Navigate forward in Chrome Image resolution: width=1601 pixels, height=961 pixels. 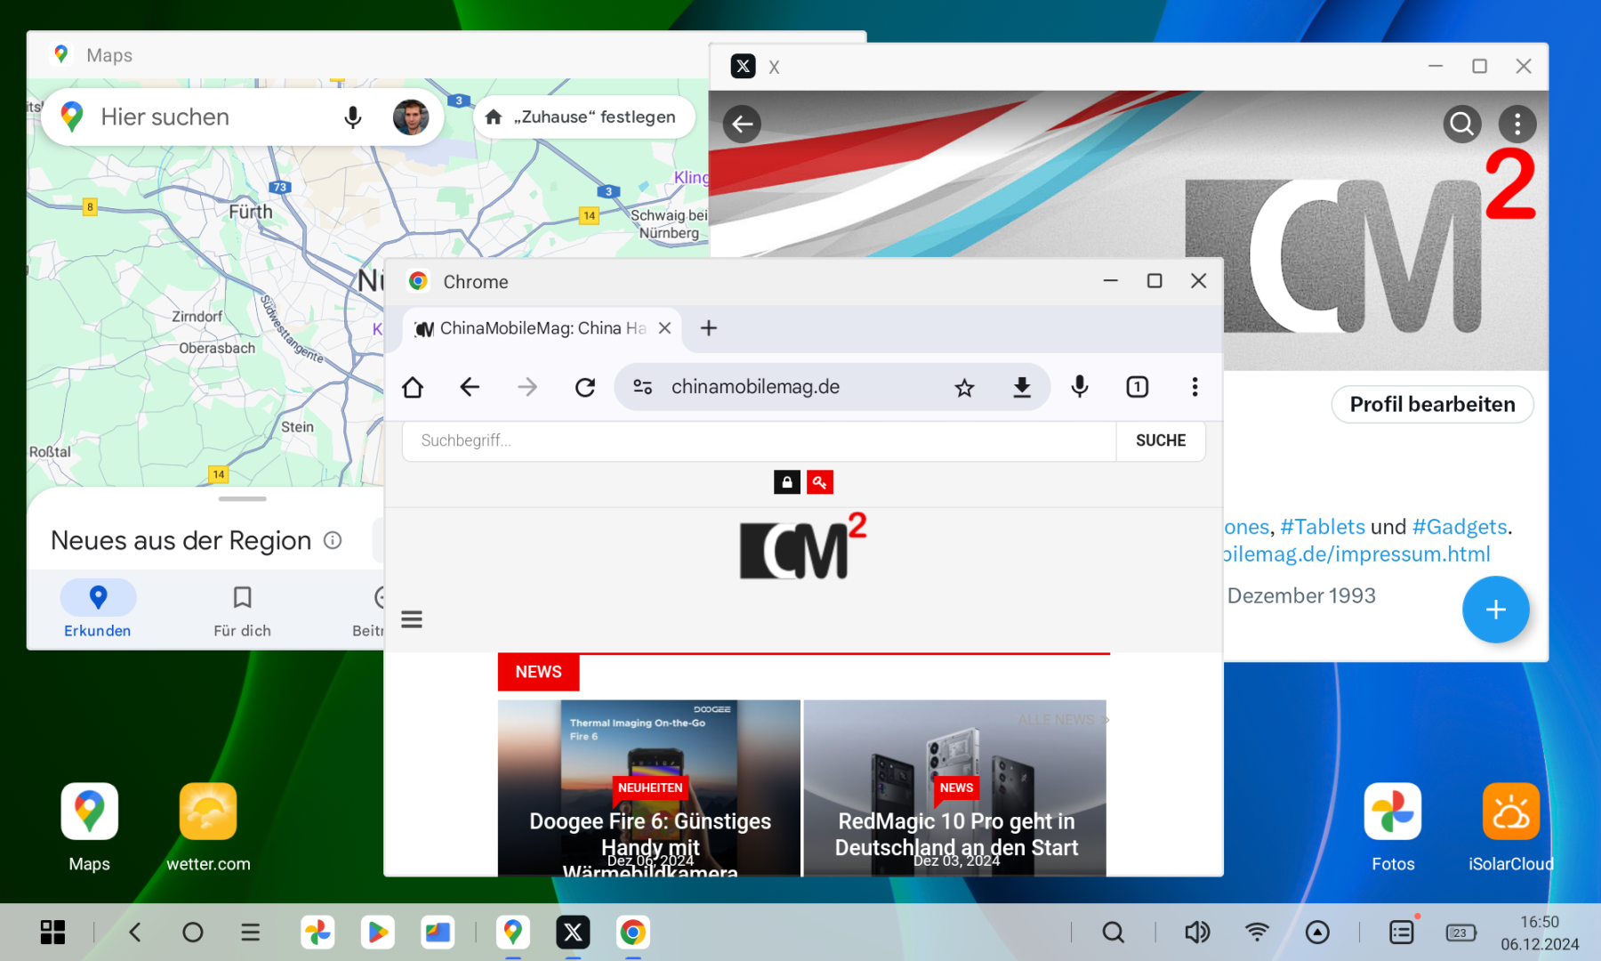527,387
